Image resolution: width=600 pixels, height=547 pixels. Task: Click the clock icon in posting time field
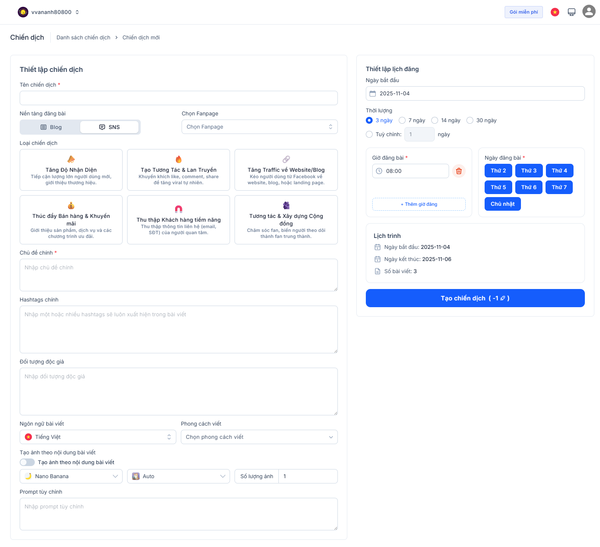[x=379, y=171]
